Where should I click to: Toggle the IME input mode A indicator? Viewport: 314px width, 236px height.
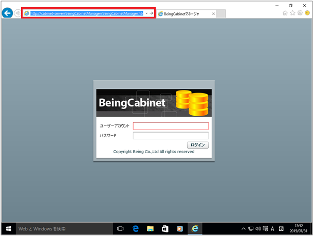[x=272, y=229]
